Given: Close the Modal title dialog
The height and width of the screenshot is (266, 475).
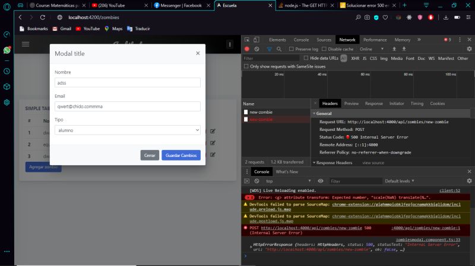Looking at the screenshot, I should pyautogui.click(x=198, y=53).
